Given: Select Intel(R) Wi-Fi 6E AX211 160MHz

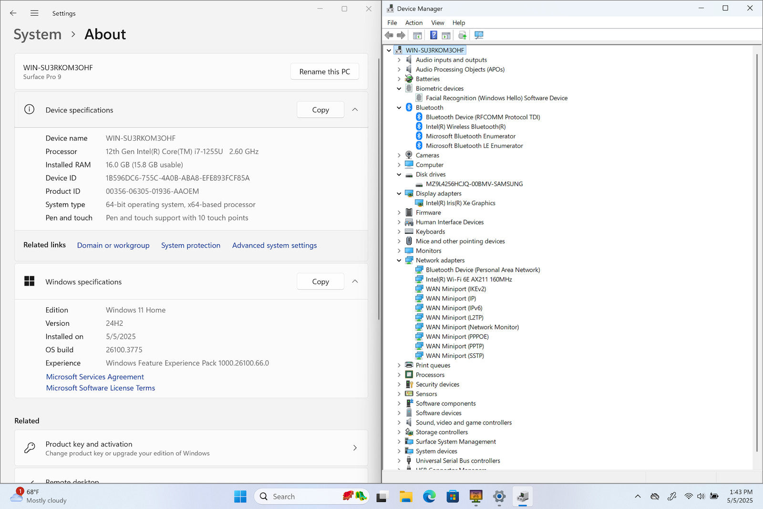Looking at the screenshot, I should (469, 279).
